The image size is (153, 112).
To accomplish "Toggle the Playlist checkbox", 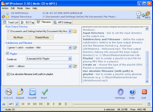I will (x=8, y=53).
